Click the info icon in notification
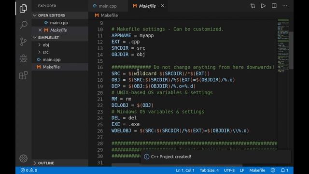The image size is (309, 174). [146, 157]
